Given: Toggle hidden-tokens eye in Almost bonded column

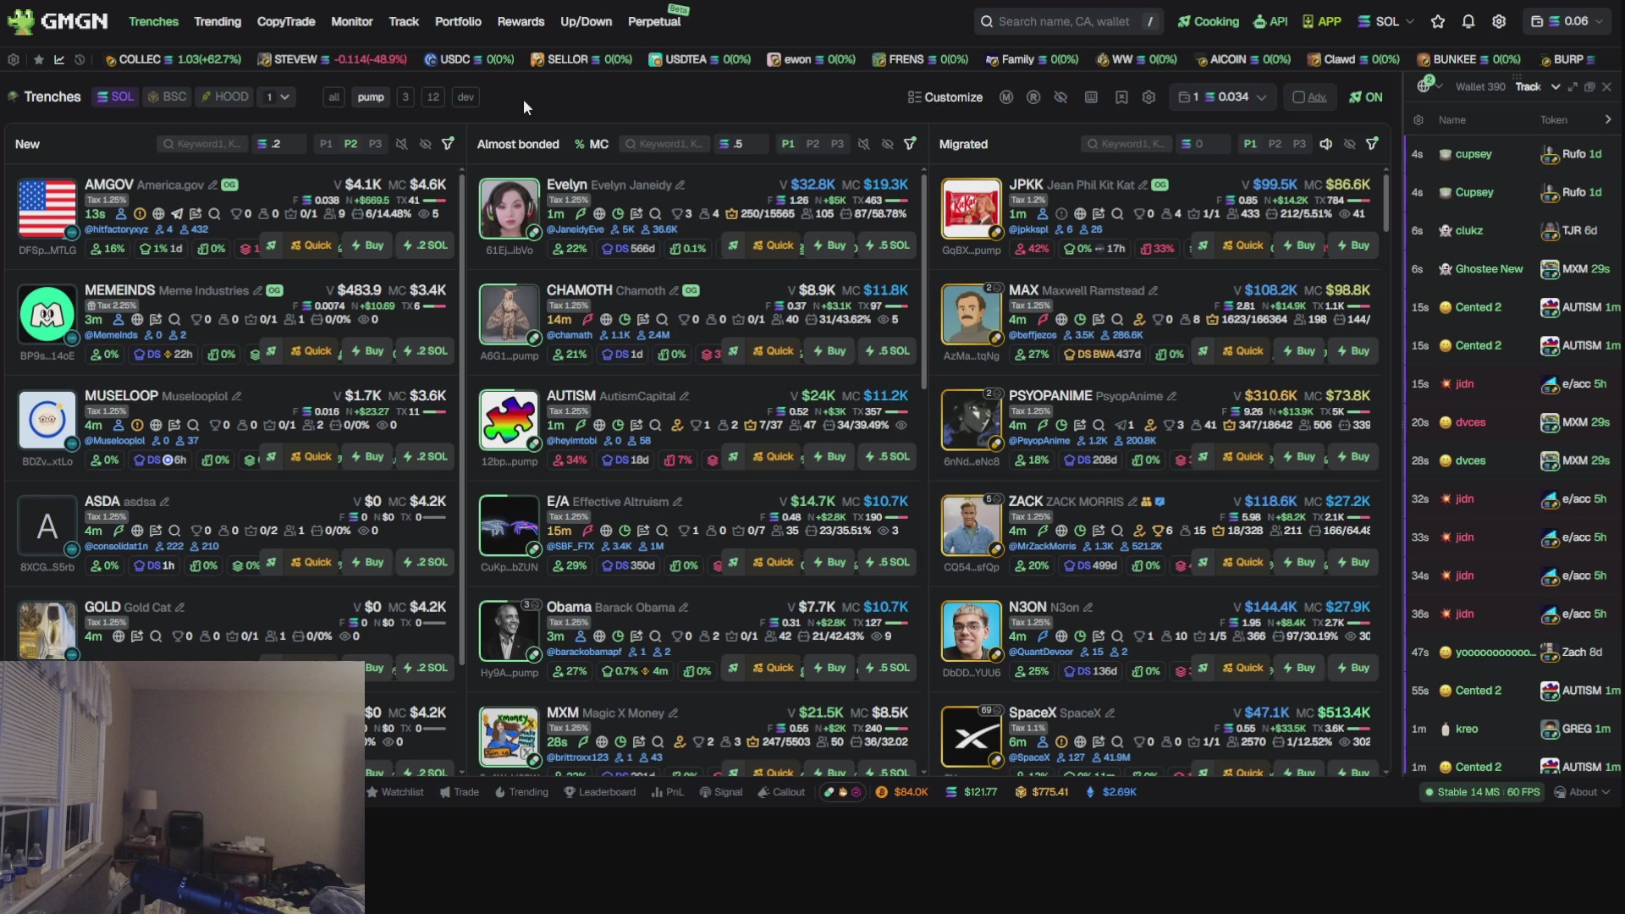Looking at the screenshot, I should (887, 144).
